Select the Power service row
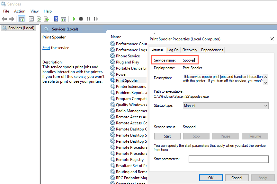 tap(128, 74)
